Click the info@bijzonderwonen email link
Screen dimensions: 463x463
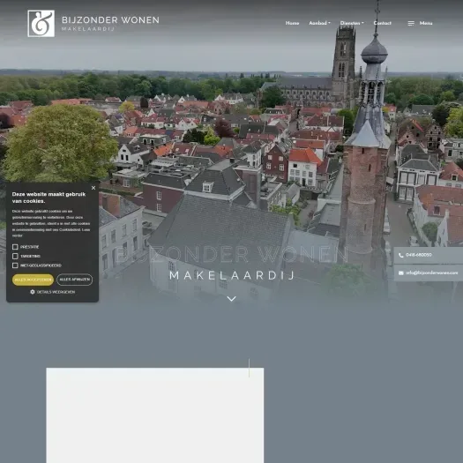[432, 273]
